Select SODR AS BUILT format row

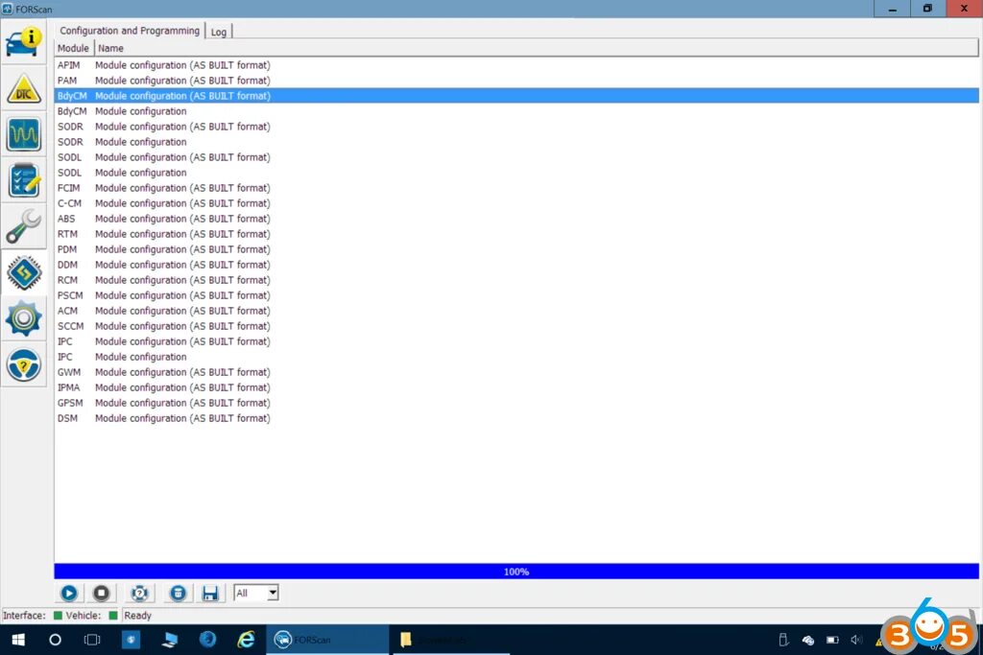(x=516, y=127)
